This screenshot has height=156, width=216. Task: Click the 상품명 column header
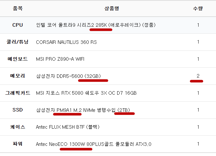pyautogui.click(x=111, y=8)
